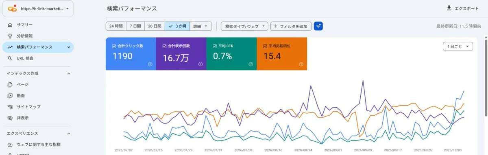Open URL 検査 in the sidebar
This screenshot has width=488, height=155.
coord(38,58)
